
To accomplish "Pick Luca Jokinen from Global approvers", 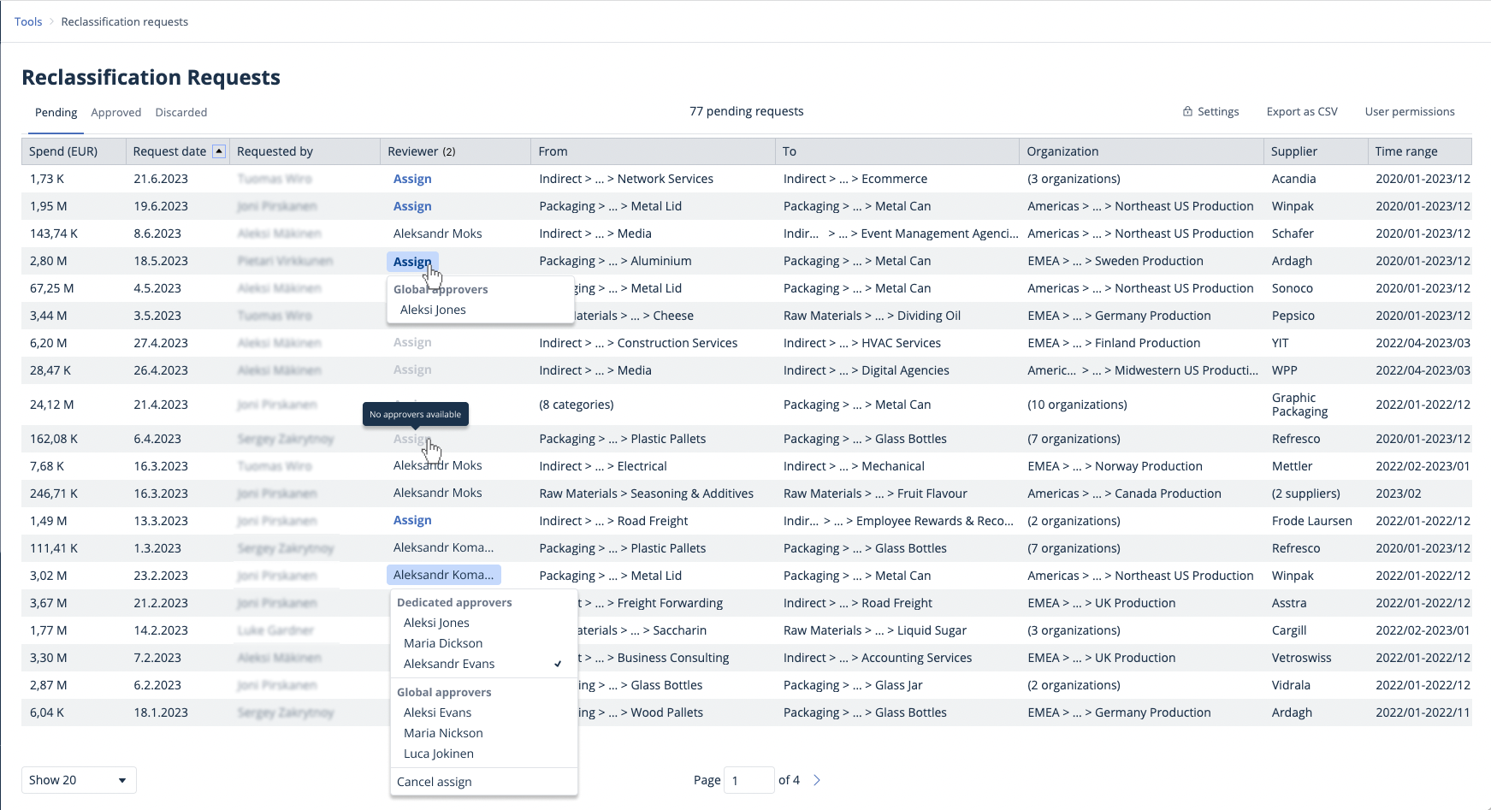I will click(x=438, y=754).
